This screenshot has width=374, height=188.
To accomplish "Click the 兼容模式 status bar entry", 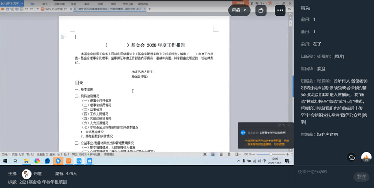I will pyautogui.click(x=109, y=154).
